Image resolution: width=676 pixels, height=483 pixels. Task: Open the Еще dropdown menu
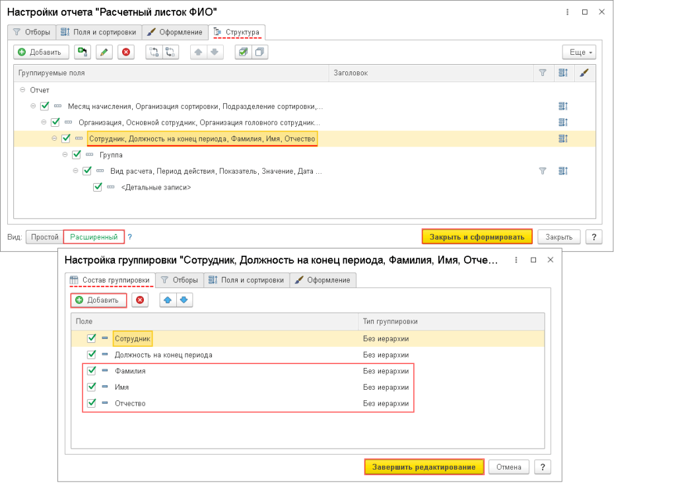coord(578,52)
